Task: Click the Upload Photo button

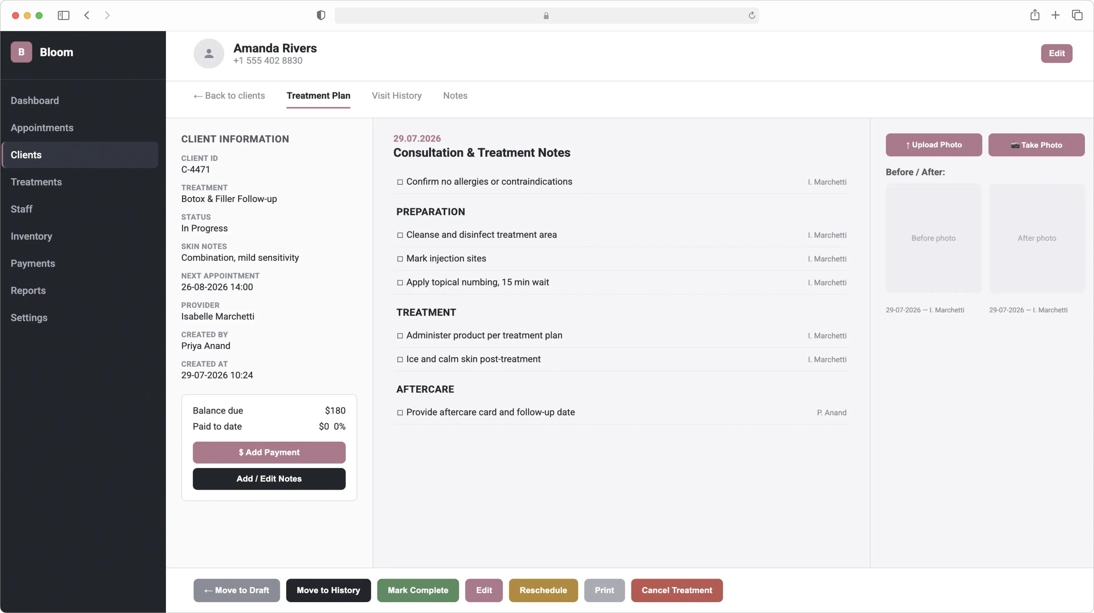Action: [x=933, y=145]
